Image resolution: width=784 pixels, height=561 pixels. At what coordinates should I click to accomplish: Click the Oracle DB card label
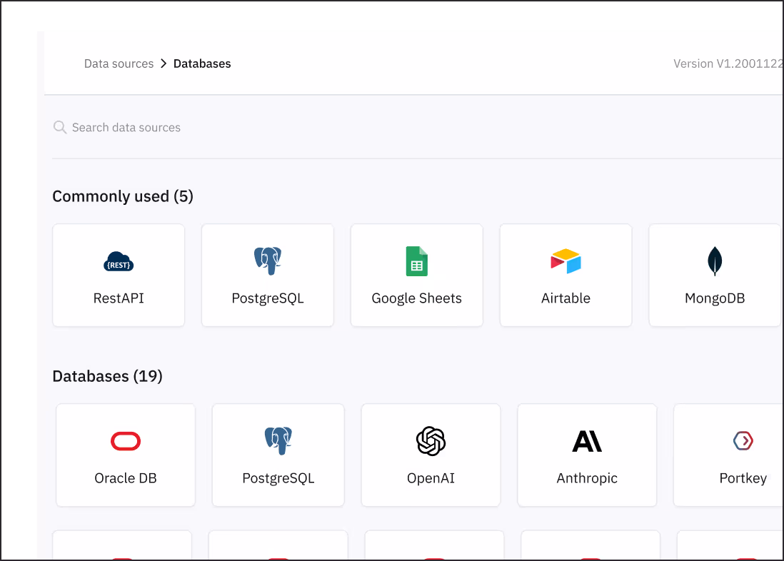pyautogui.click(x=126, y=478)
